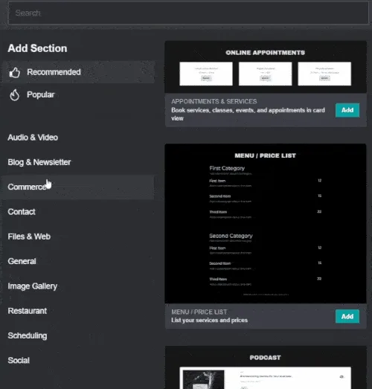The image size is (372, 389).
Task: Click the 'Book services, classes, events' description
Action: 248,114
